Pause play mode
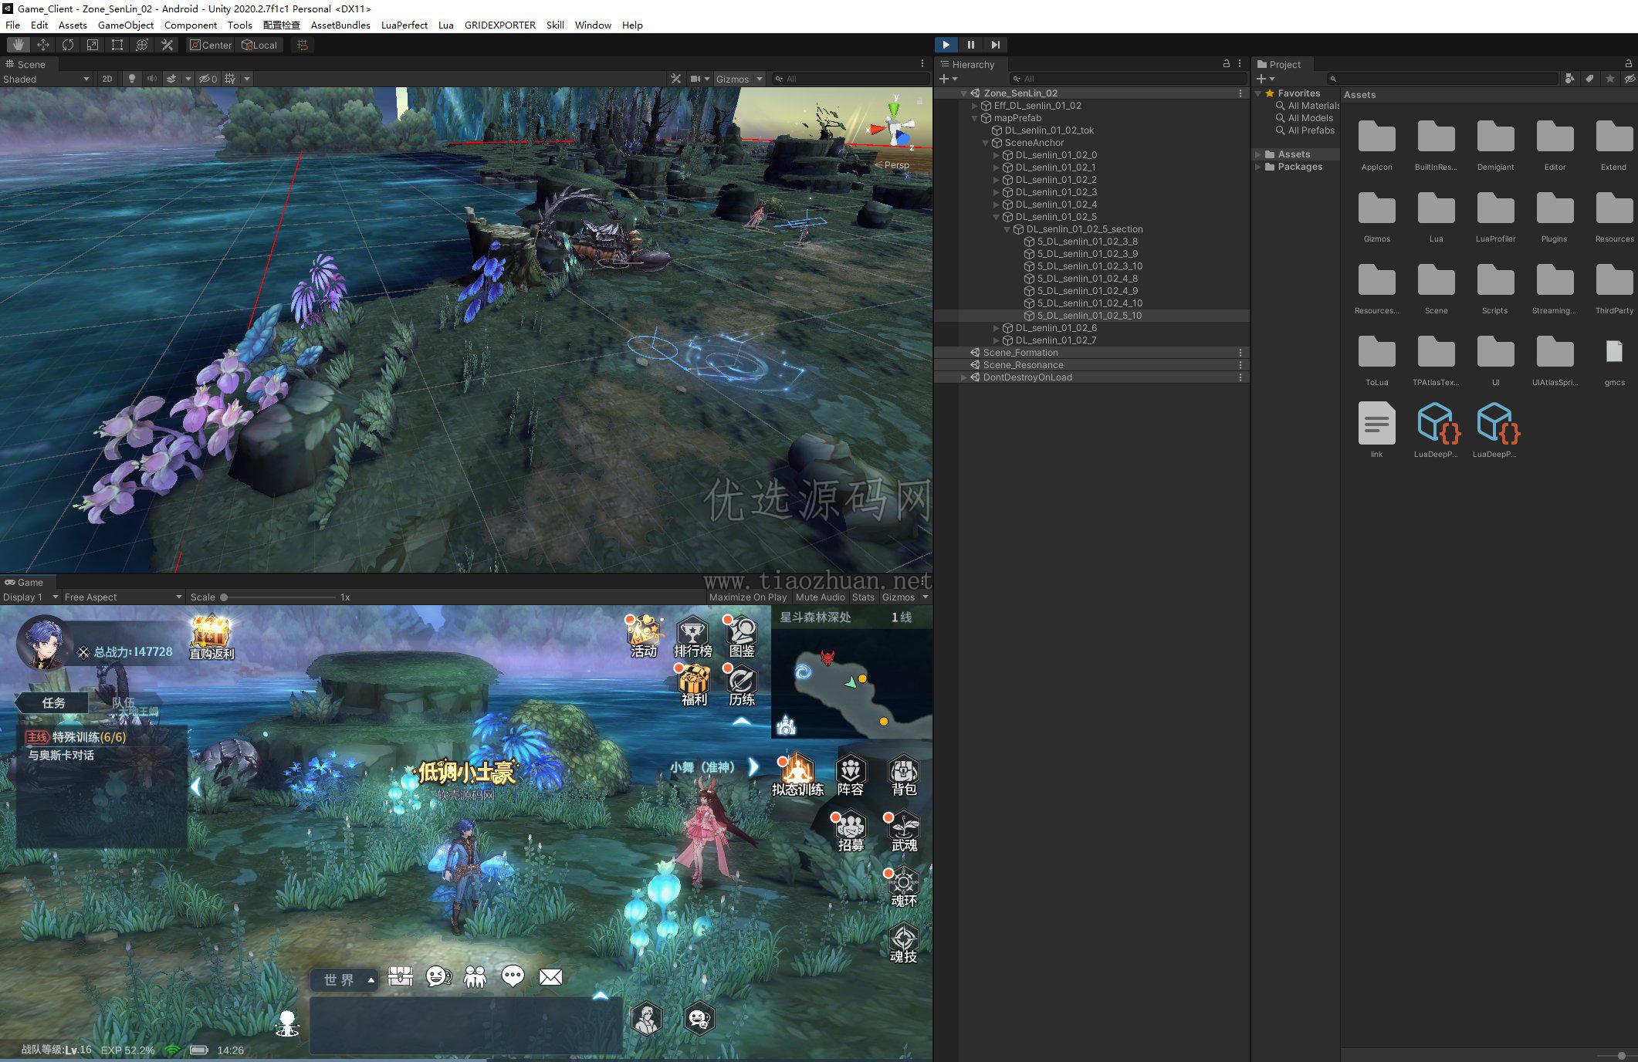This screenshot has width=1638, height=1062. (x=971, y=45)
